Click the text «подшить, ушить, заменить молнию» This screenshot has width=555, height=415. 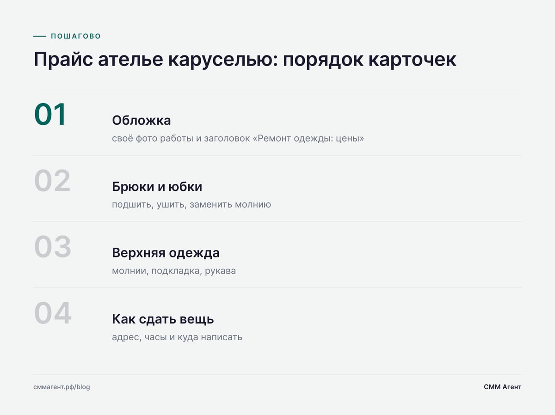191,204
